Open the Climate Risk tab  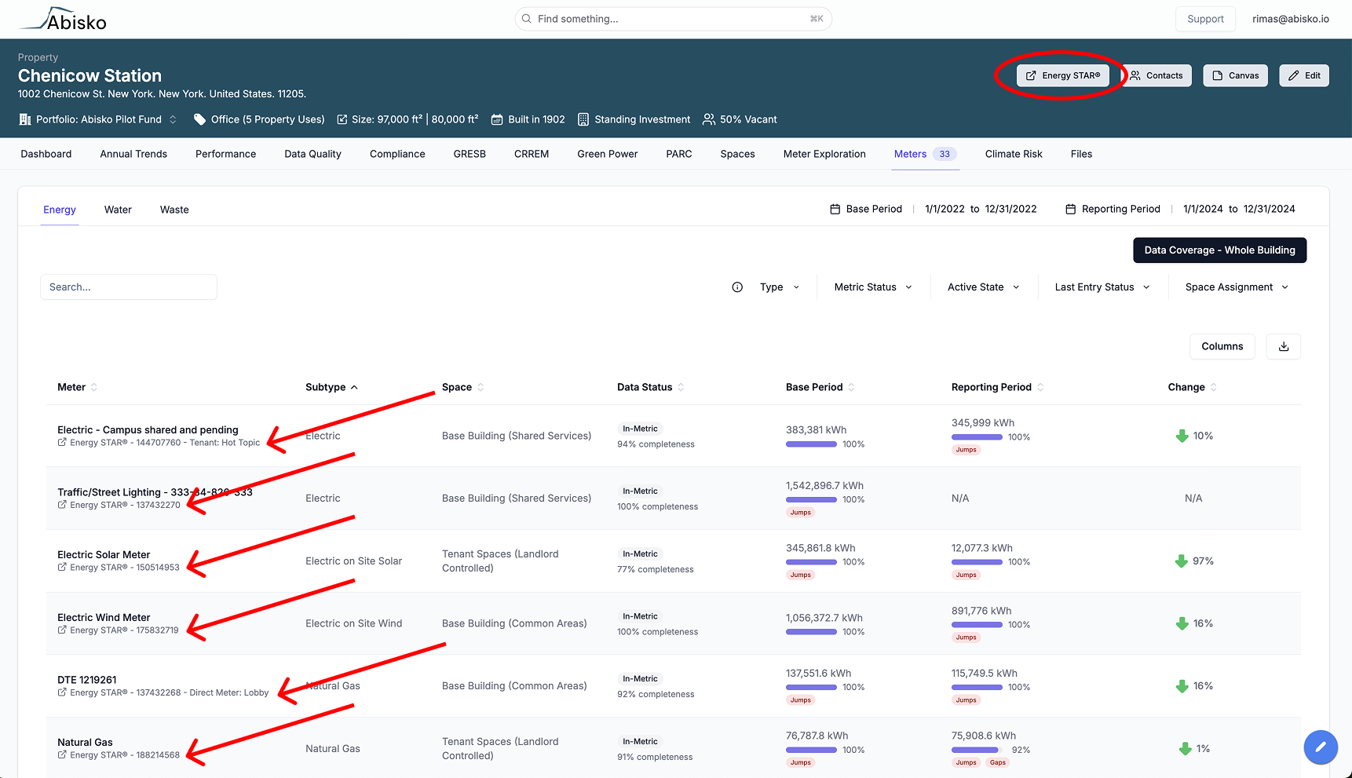1014,154
